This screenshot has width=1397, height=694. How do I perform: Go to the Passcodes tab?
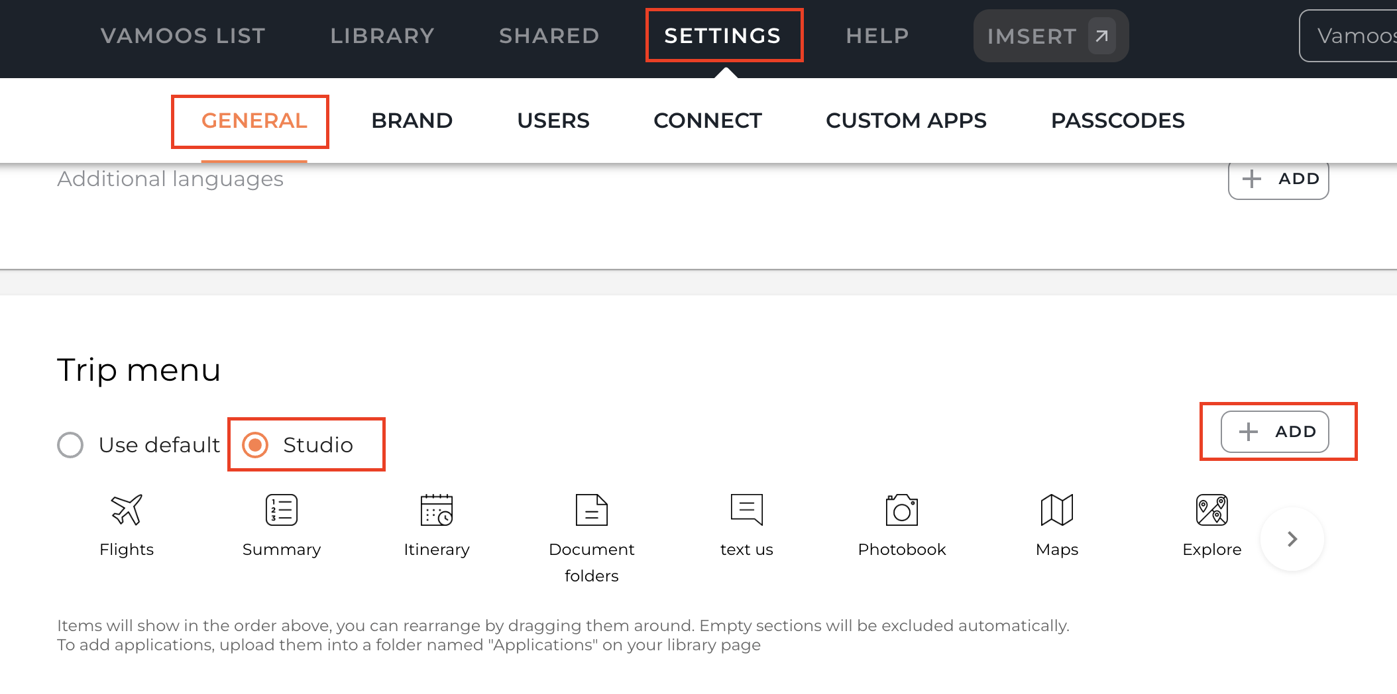(x=1117, y=121)
